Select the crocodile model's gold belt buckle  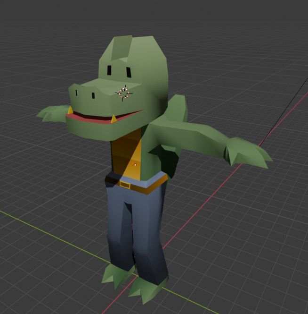pos(125,185)
